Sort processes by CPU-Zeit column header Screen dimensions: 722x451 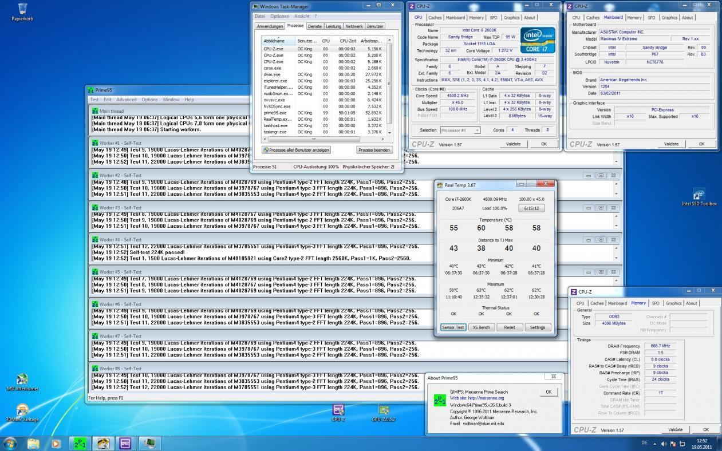[x=345, y=41]
